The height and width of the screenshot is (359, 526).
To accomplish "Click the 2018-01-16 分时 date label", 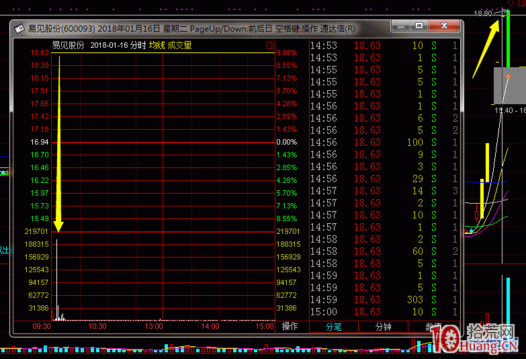I will pos(118,45).
